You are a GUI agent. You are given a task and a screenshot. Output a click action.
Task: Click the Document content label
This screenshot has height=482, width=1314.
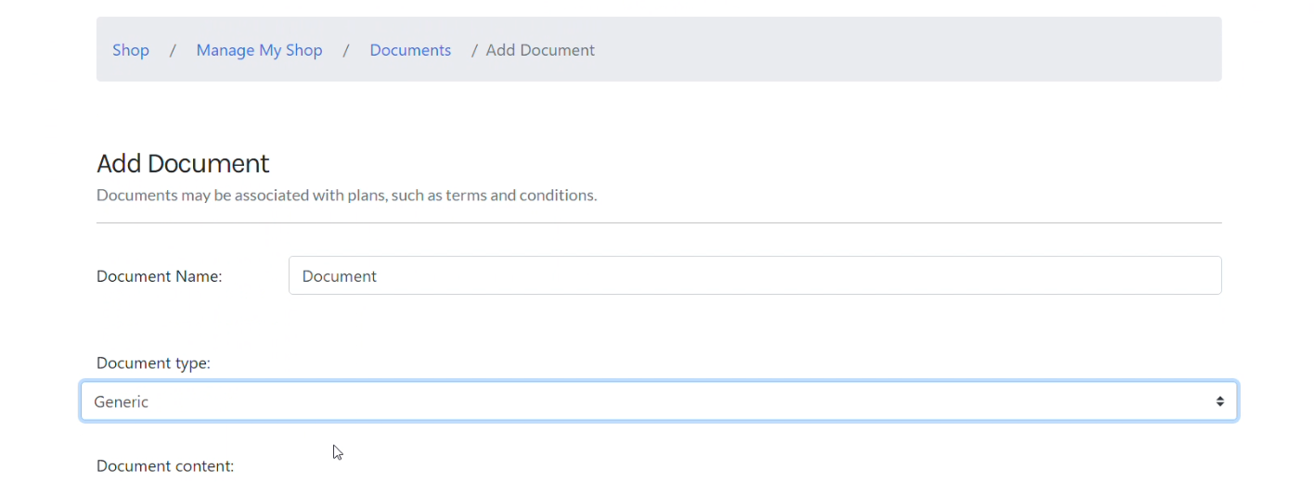[165, 465]
